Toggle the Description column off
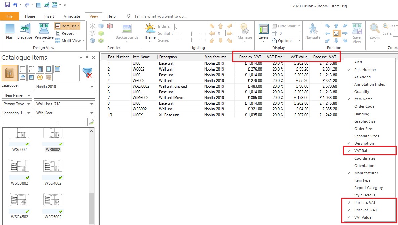 [370, 143]
